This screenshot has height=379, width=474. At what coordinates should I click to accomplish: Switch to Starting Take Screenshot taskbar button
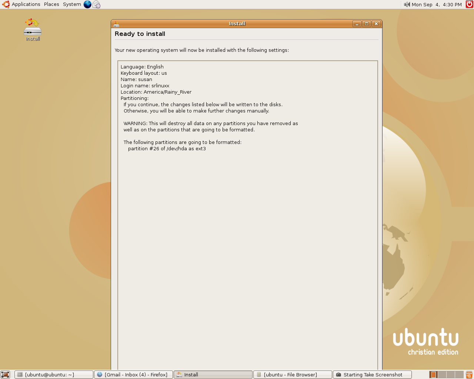coord(372,375)
